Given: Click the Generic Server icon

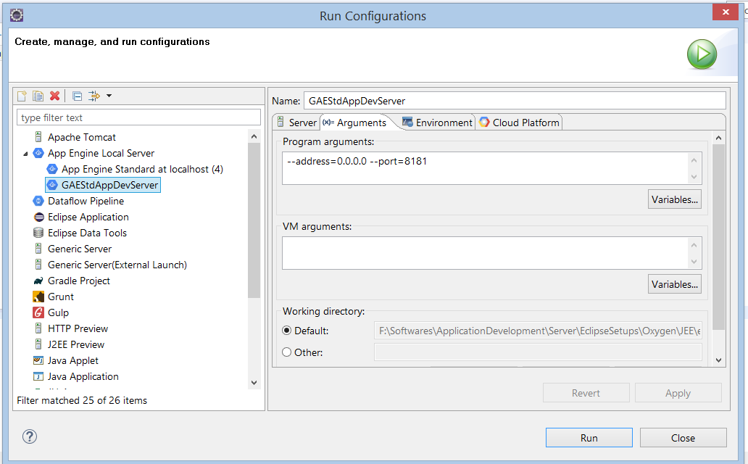Looking at the screenshot, I should [38, 249].
